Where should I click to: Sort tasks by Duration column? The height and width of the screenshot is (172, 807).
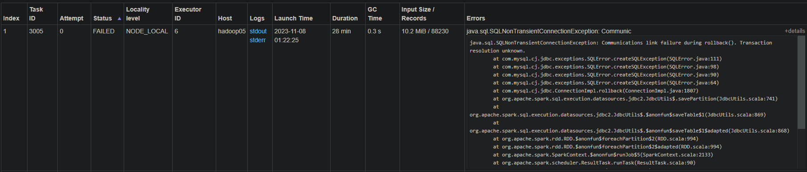[x=345, y=18]
